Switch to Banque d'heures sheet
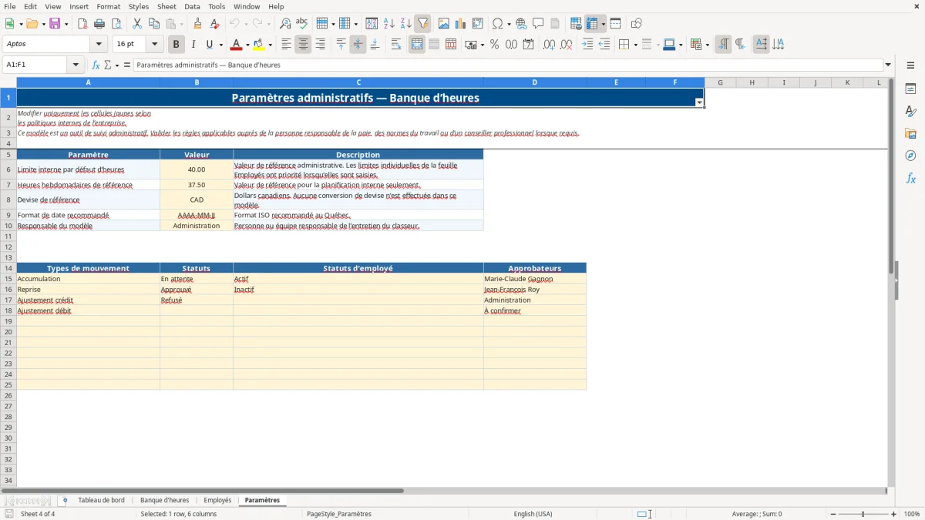Image resolution: width=925 pixels, height=520 pixels. coord(164,500)
